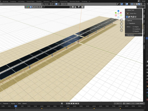This screenshot has height=111, width=148.
Task: Choose the Extend selection mode icon
Action: coord(129,17)
